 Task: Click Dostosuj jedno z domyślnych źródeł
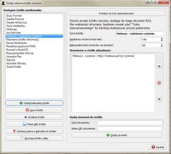[34, 131]
